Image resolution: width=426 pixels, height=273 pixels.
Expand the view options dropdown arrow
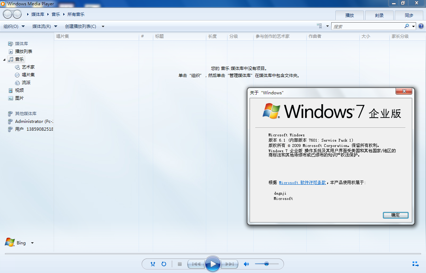pyautogui.click(x=327, y=26)
